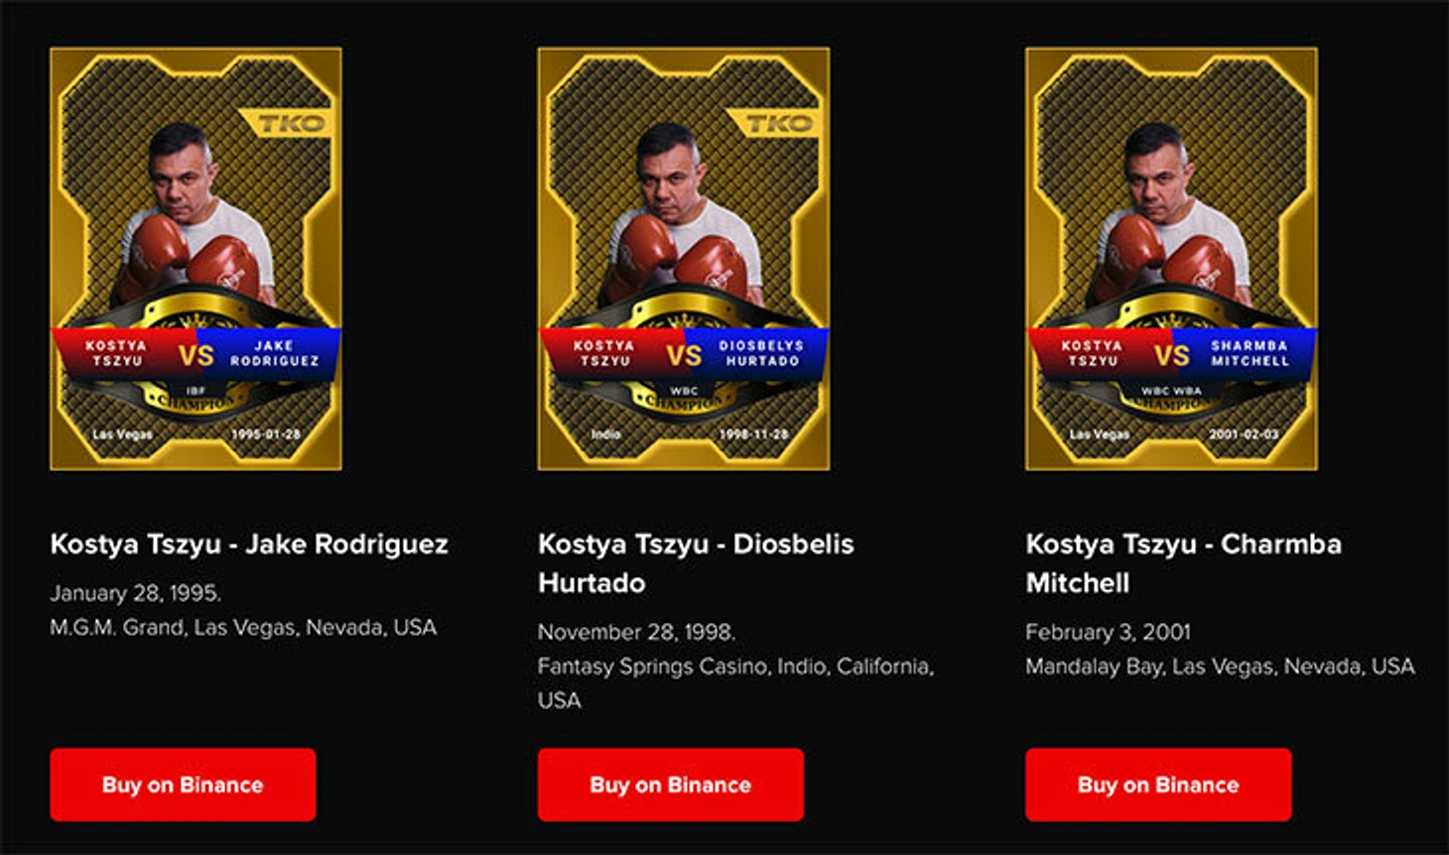
Task: Open the Kostya Tszyu vs Jake Rodriguez card image
Action: pyautogui.click(x=196, y=259)
